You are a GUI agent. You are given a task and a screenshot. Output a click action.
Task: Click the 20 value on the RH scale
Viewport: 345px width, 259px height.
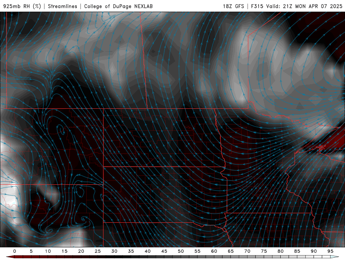(x=81, y=251)
